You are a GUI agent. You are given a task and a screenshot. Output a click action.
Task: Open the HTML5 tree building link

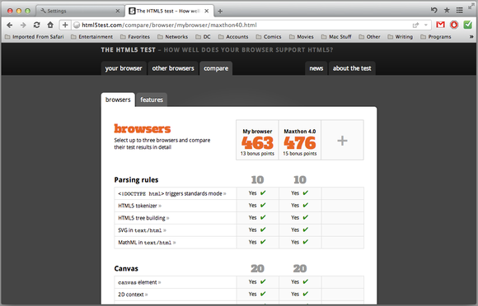pyautogui.click(x=143, y=218)
